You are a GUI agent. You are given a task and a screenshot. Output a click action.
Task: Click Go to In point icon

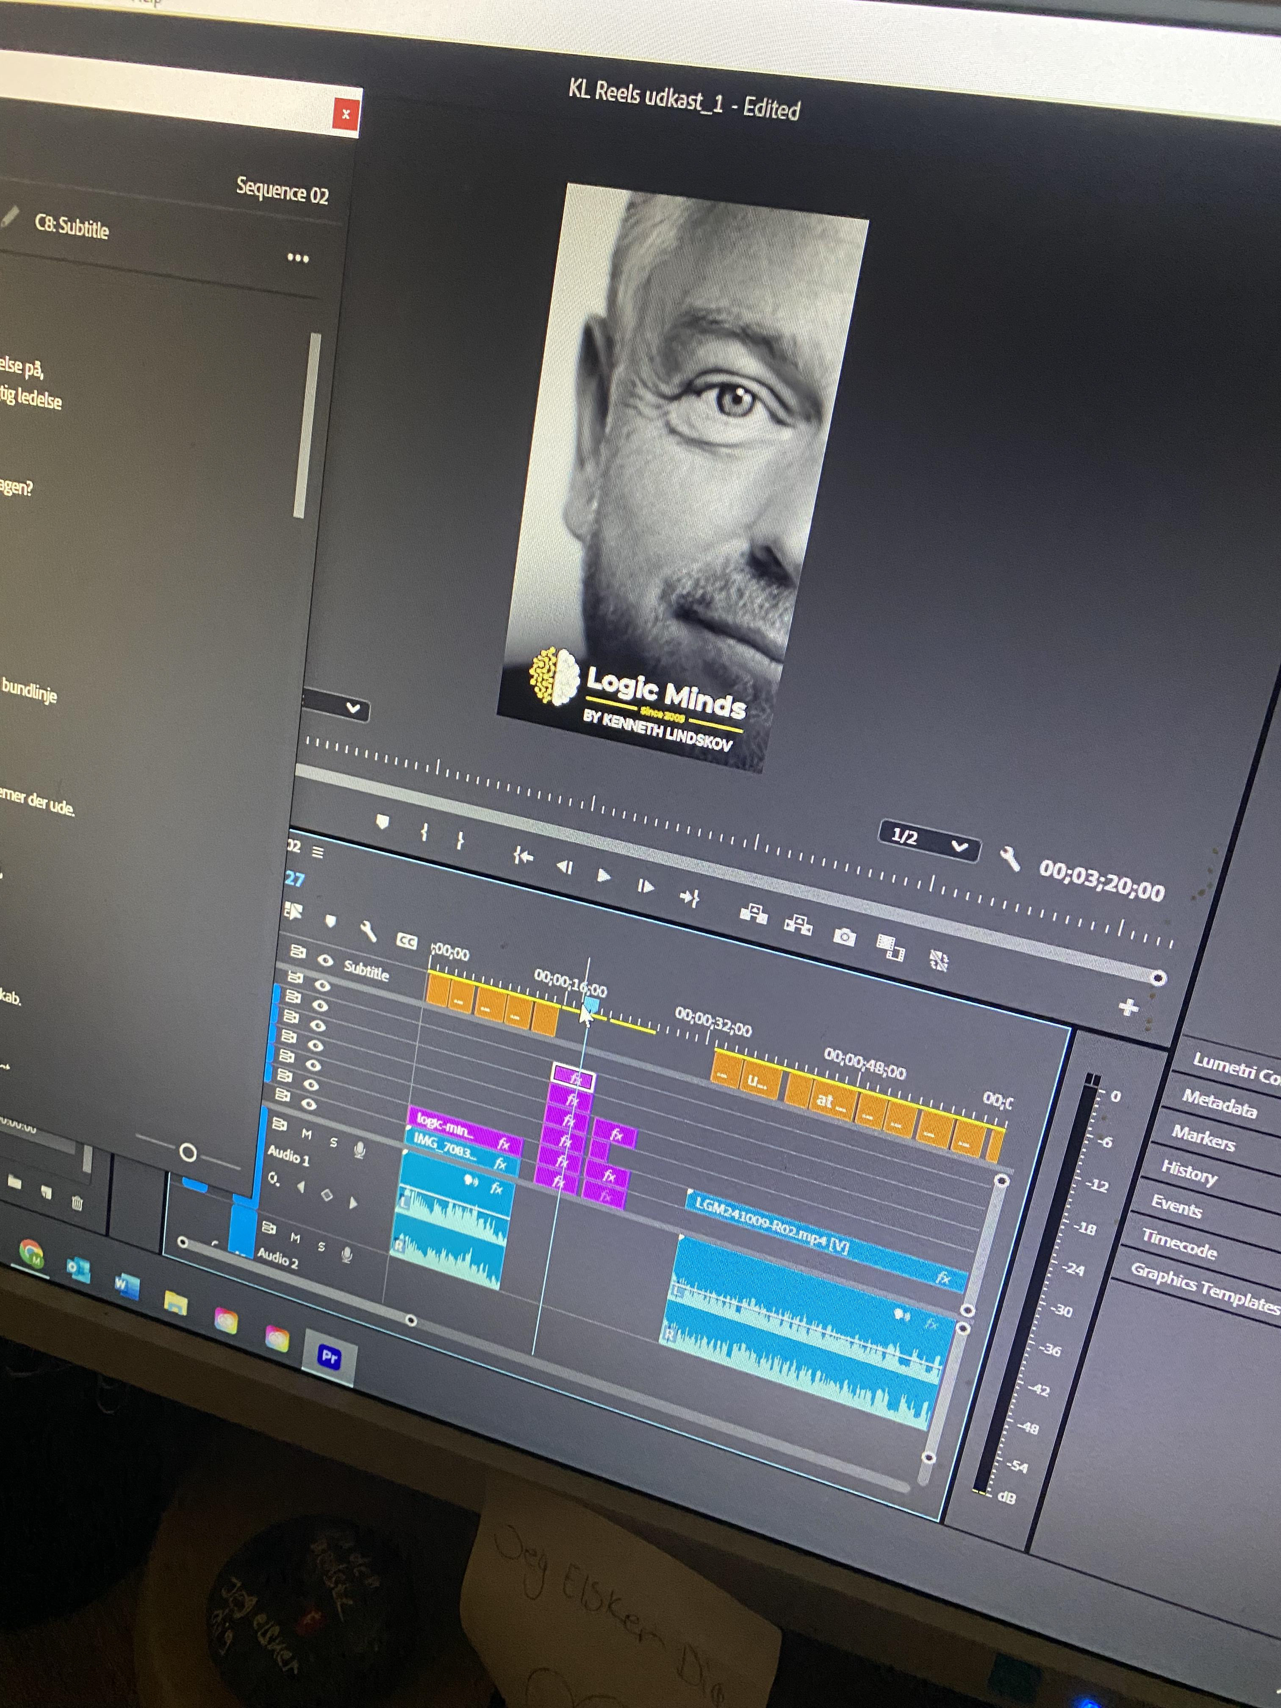(523, 856)
